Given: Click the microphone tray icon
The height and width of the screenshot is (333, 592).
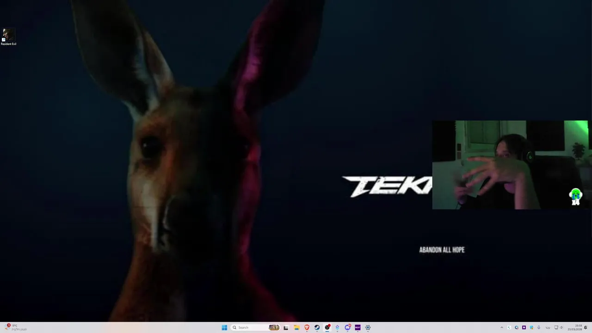Looking at the screenshot, I should point(539,327).
